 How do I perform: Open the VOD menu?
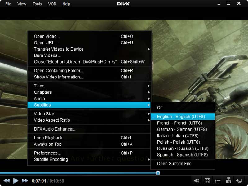tap(52, 4)
